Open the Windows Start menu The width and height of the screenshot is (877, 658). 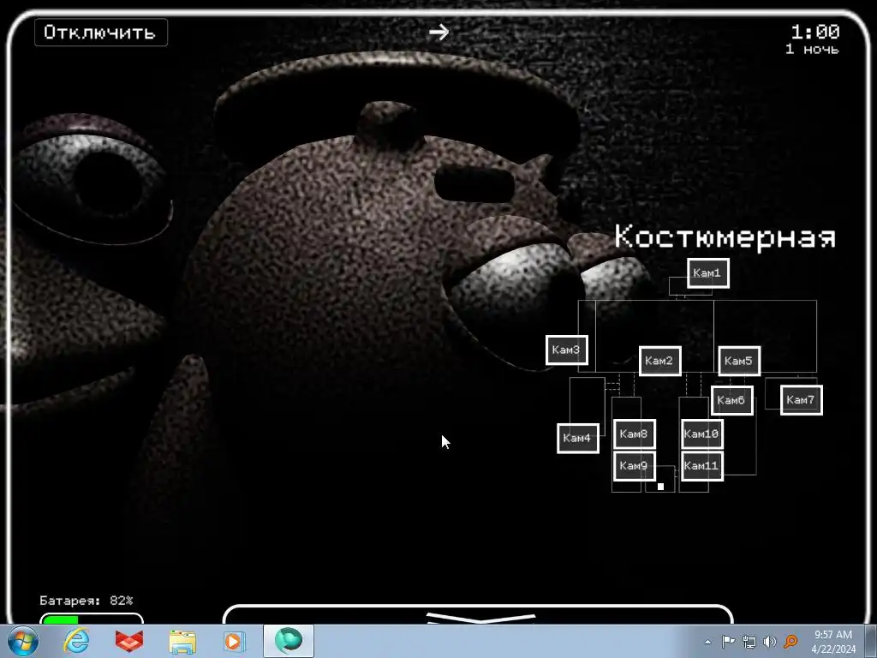(23, 641)
